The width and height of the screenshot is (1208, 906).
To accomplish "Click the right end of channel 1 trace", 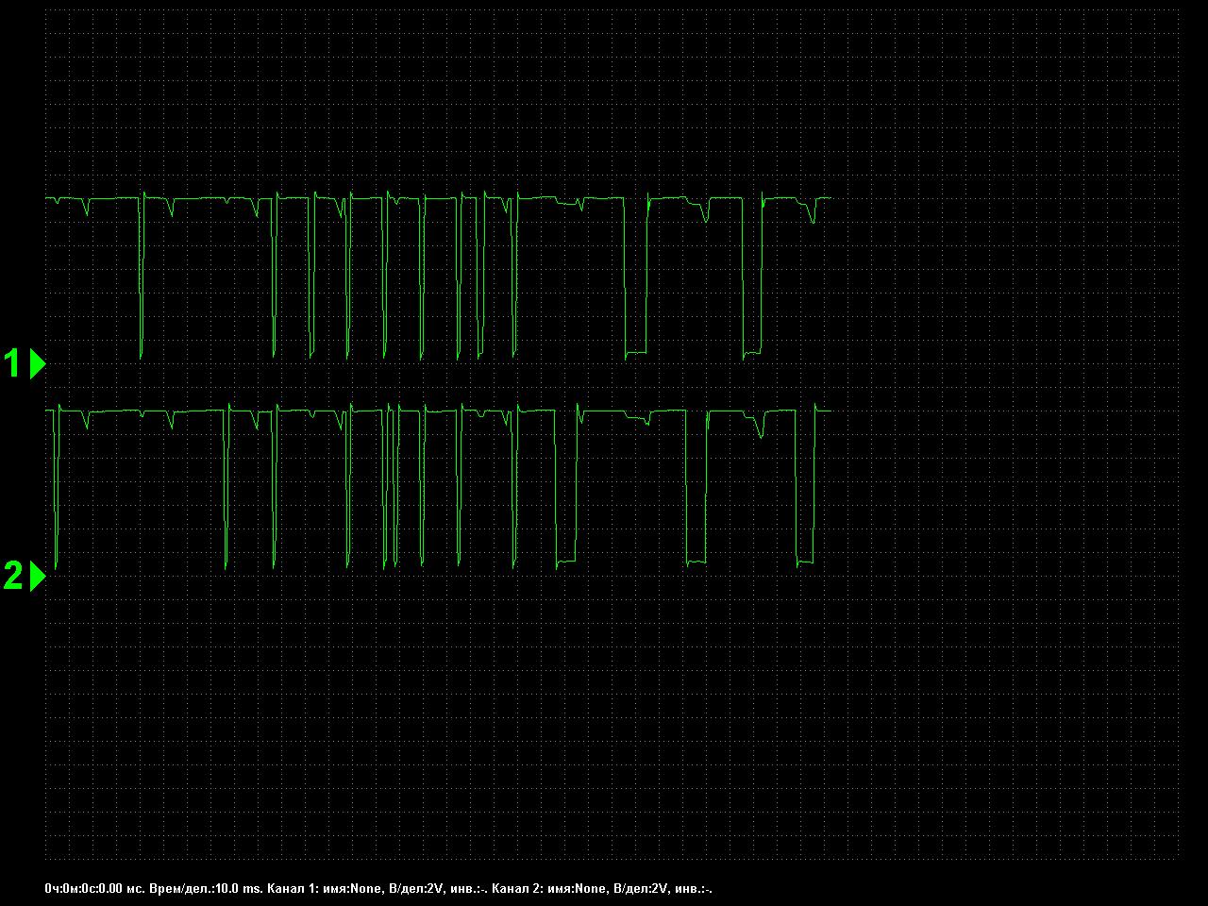I will click(x=829, y=198).
